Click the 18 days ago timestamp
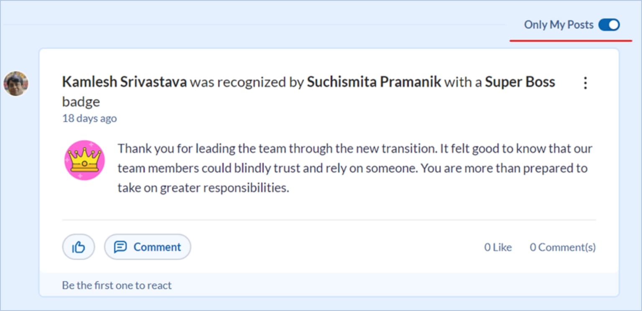Screen dimensions: 642x311 click(x=89, y=118)
